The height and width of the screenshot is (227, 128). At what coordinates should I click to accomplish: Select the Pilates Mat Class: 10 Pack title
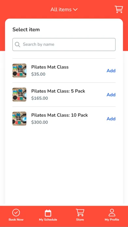[59, 115]
